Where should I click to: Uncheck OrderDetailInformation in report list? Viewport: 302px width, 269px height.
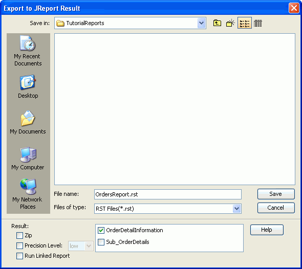pos(101,230)
